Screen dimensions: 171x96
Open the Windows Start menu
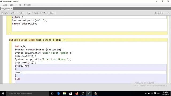click(x=3, y=94)
